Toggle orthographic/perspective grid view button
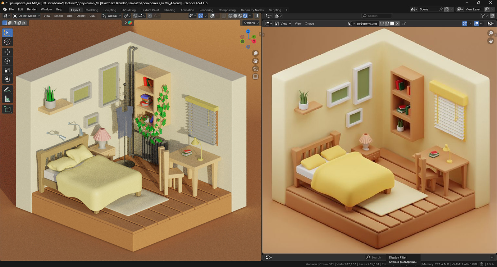The height and width of the screenshot is (267, 497). coord(255,77)
